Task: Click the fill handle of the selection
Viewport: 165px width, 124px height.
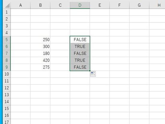Action: click(90, 71)
